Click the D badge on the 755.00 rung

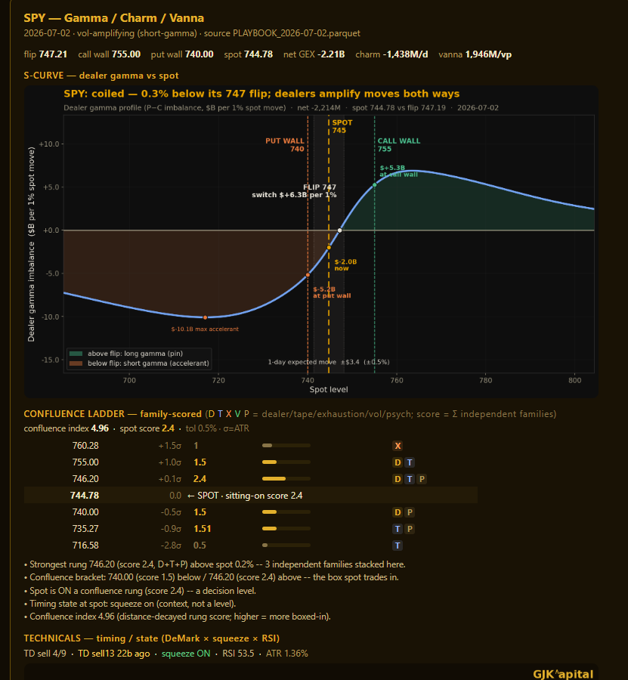398,462
